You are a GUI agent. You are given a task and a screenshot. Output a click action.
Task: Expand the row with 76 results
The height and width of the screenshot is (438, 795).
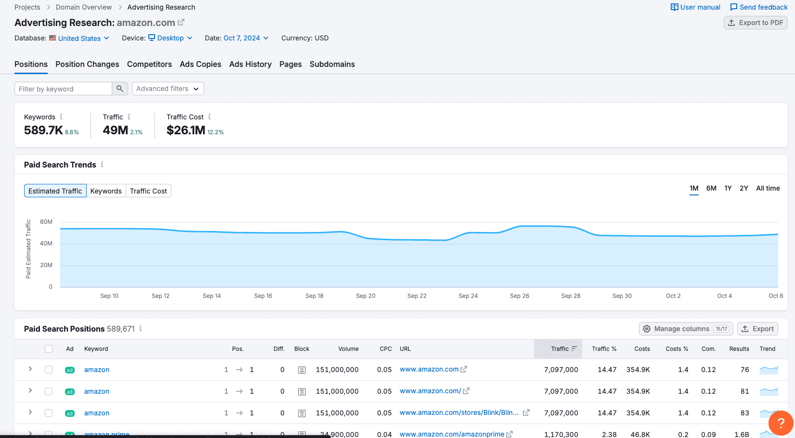pos(30,369)
